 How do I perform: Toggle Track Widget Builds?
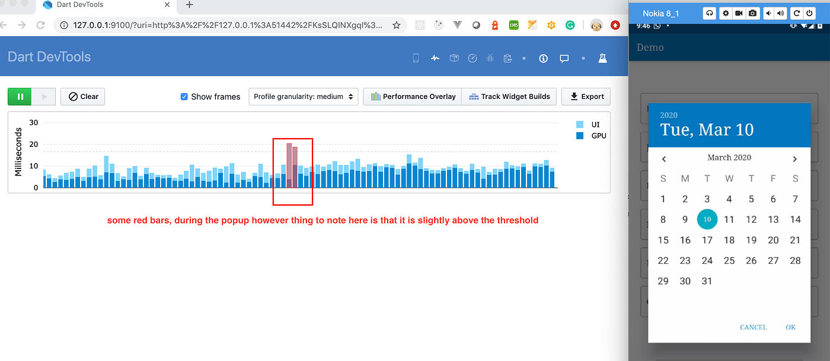[509, 96]
